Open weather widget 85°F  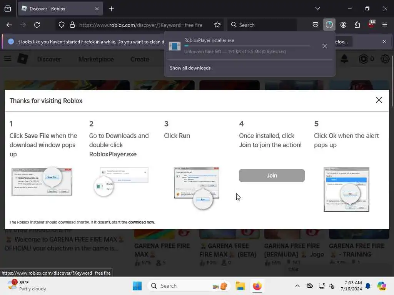coord(27,286)
